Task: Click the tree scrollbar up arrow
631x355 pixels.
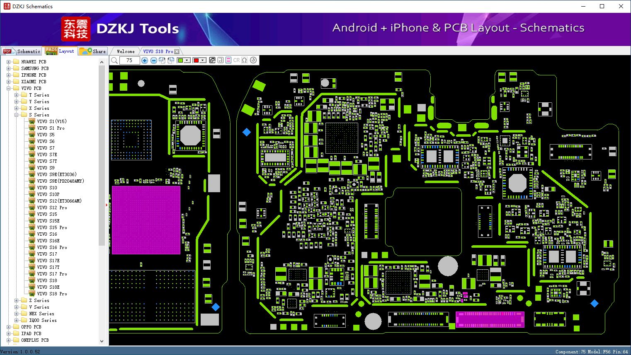Action: (102, 62)
